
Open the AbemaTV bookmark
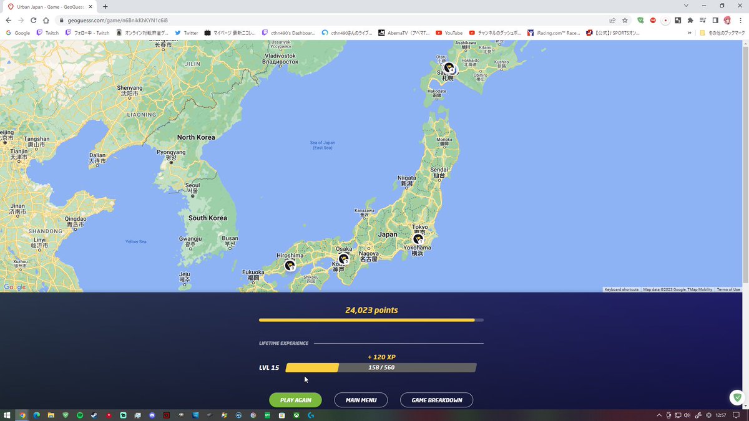404,33
